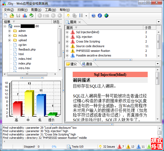The image size is (164, 151).
Task: Expand the upload folder node
Action: [10, 40]
